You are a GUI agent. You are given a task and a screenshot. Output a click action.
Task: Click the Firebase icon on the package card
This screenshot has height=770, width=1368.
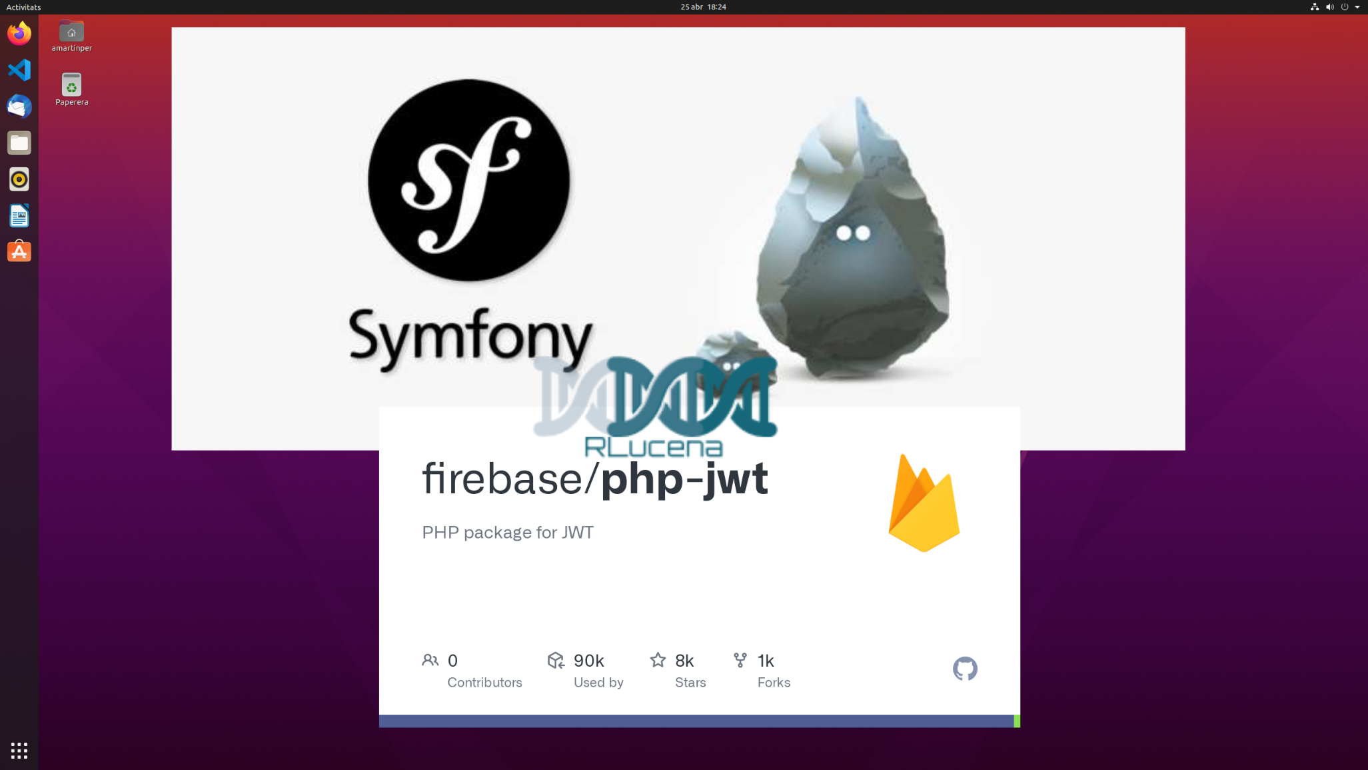924,503
